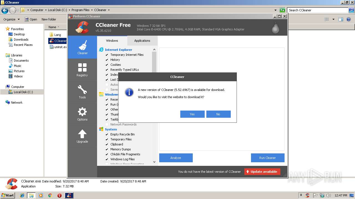Change Explorer view layout icon
The height and width of the screenshot is (199, 355).
(x=327, y=19)
